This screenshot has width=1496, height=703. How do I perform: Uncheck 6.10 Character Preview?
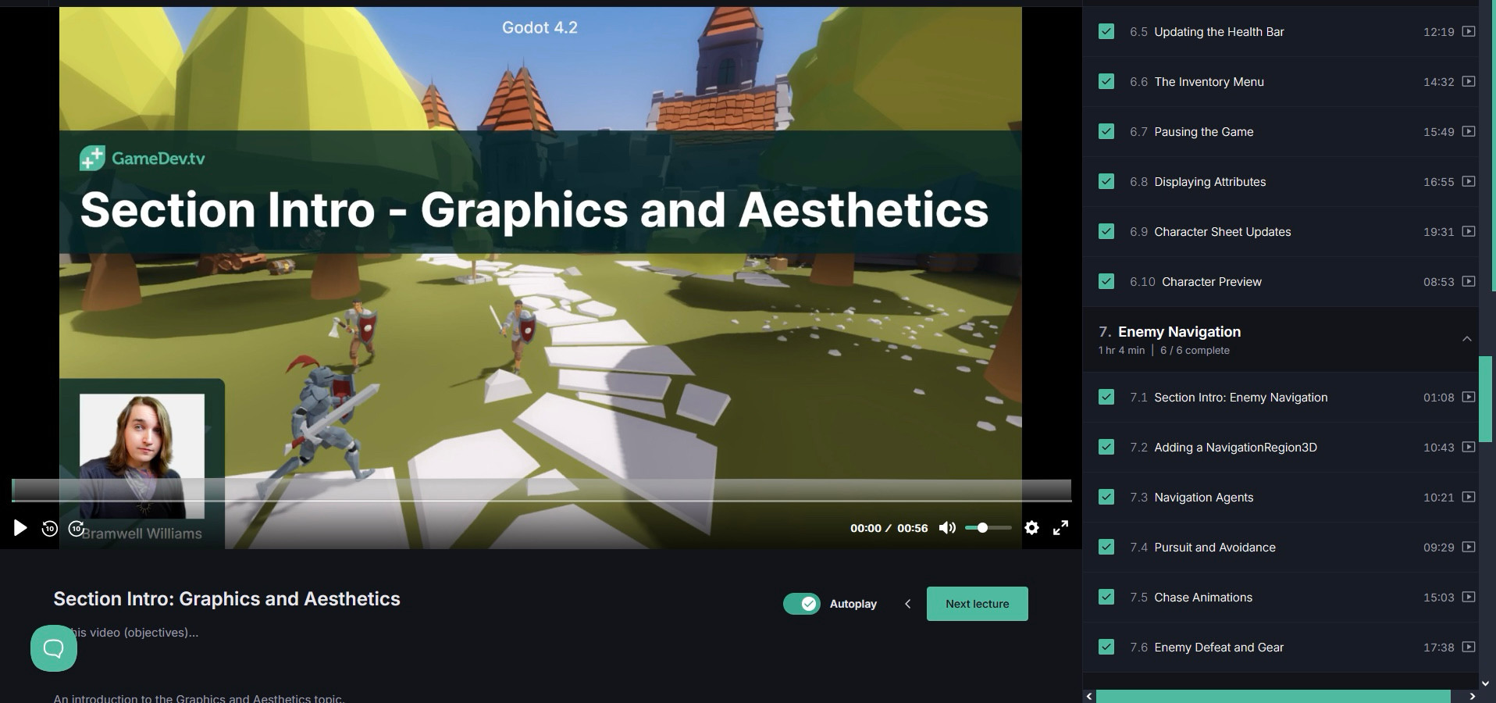[1106, 281]
